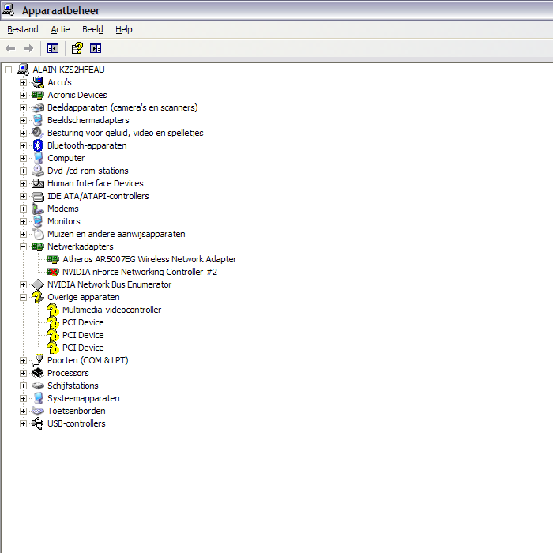Click the Properties toolbar icon with question mark
Viewport: 553px width, 553px height.
coord(77,48)
